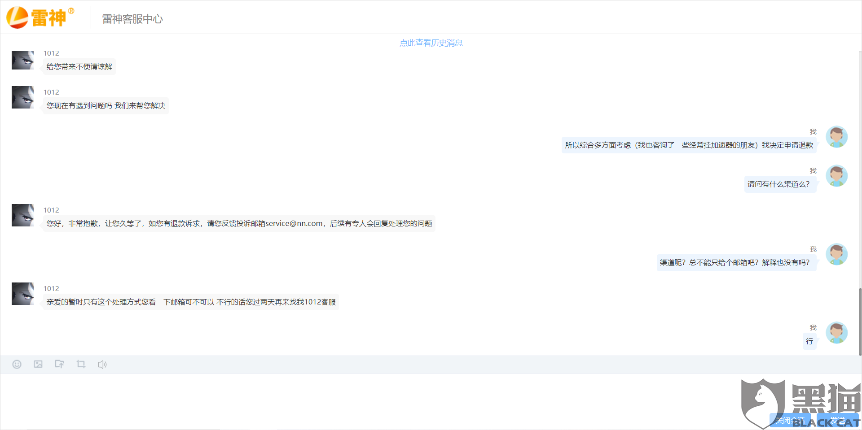Click the bubble saying 行

(x=809, y=341)
